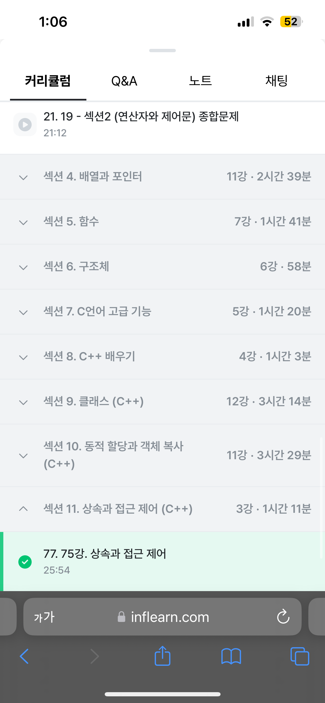Screen dimensions: 325x703
Task: Tap the play icon for lesson 21
Action: tap(25, 124)
